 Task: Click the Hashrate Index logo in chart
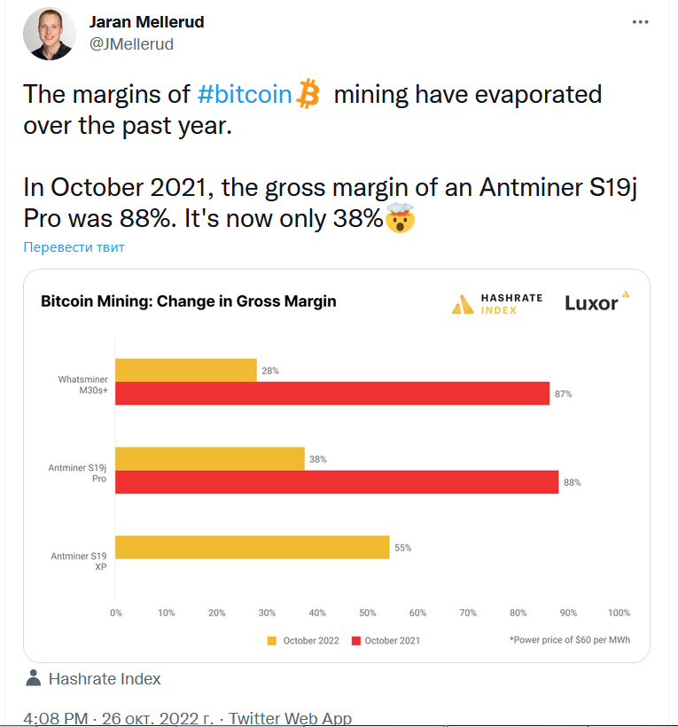497,304
